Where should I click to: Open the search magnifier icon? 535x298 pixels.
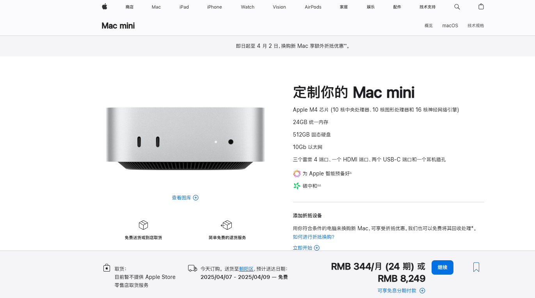[457, 7]
